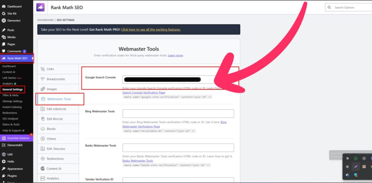Click the msvalidate.01 meta code snippet

(159, 131)
